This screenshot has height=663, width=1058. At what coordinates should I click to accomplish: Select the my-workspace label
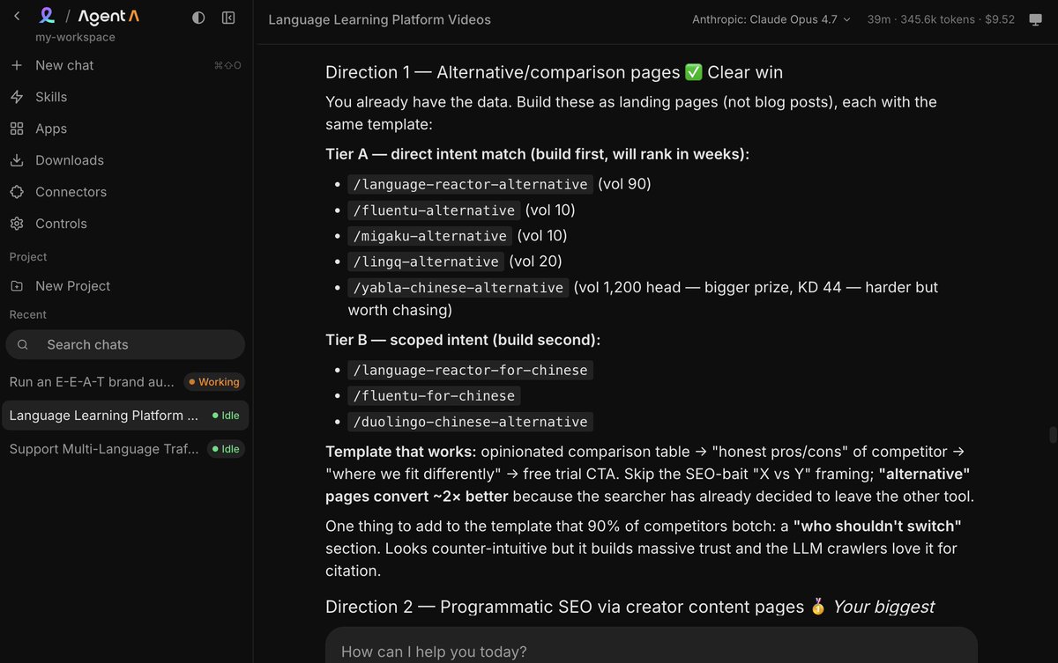coord(75,37)
